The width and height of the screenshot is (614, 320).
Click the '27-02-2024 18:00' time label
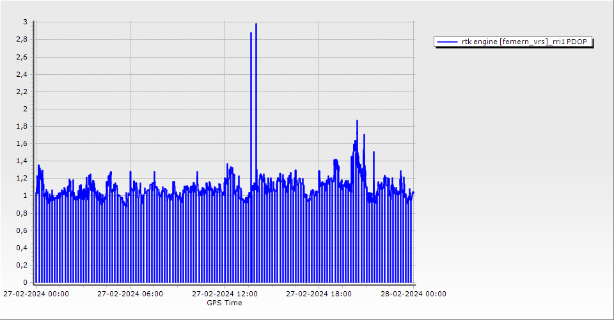319,294
